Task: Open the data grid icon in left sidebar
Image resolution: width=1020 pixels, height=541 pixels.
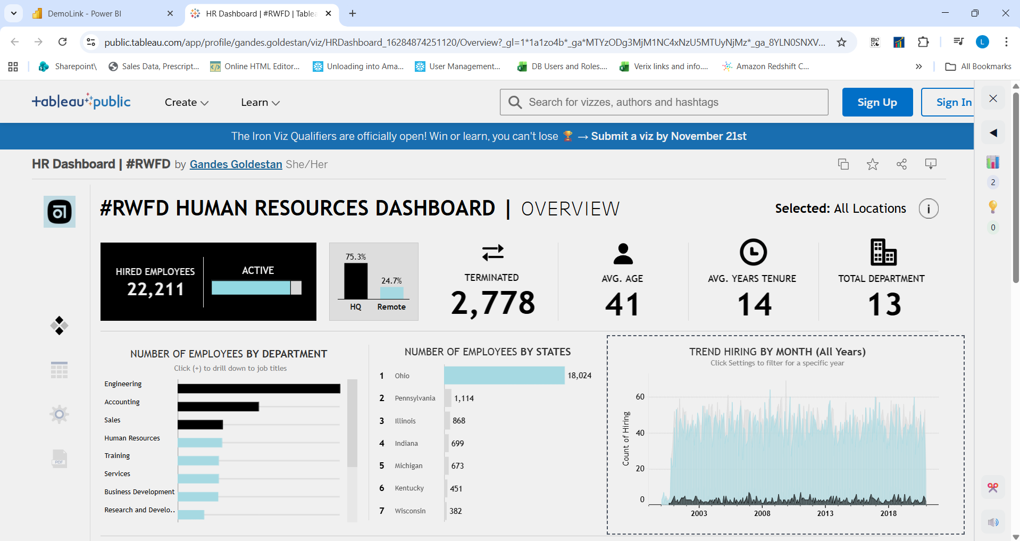Action: [58, 370]
